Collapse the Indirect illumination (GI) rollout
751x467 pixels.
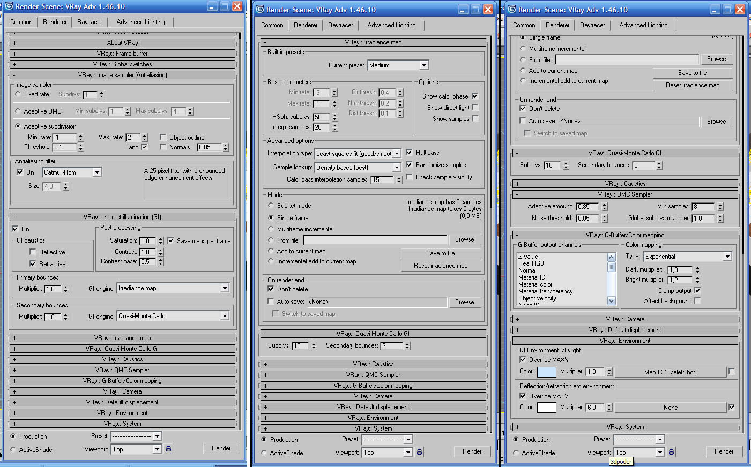pos(122,217)
